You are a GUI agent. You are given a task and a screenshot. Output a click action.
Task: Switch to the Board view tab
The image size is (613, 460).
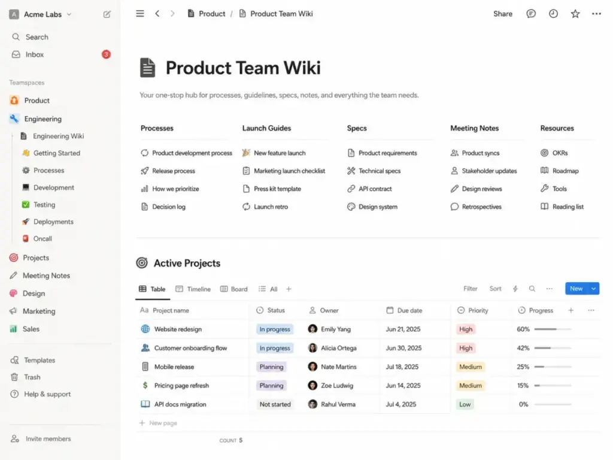(x=234, y=289)
